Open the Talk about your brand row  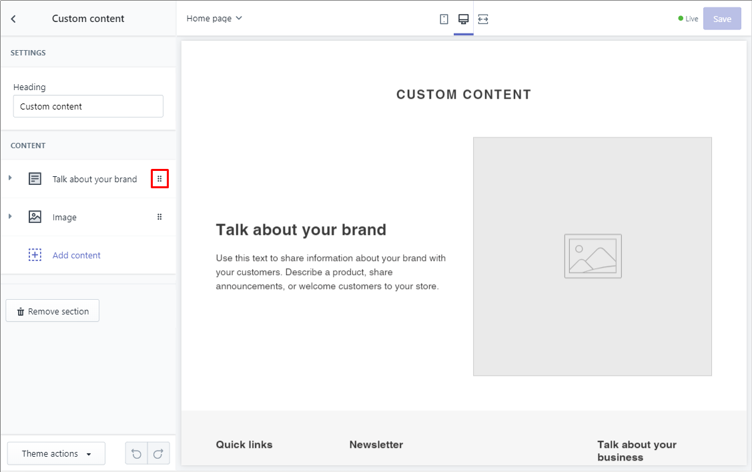coord(88,179)
